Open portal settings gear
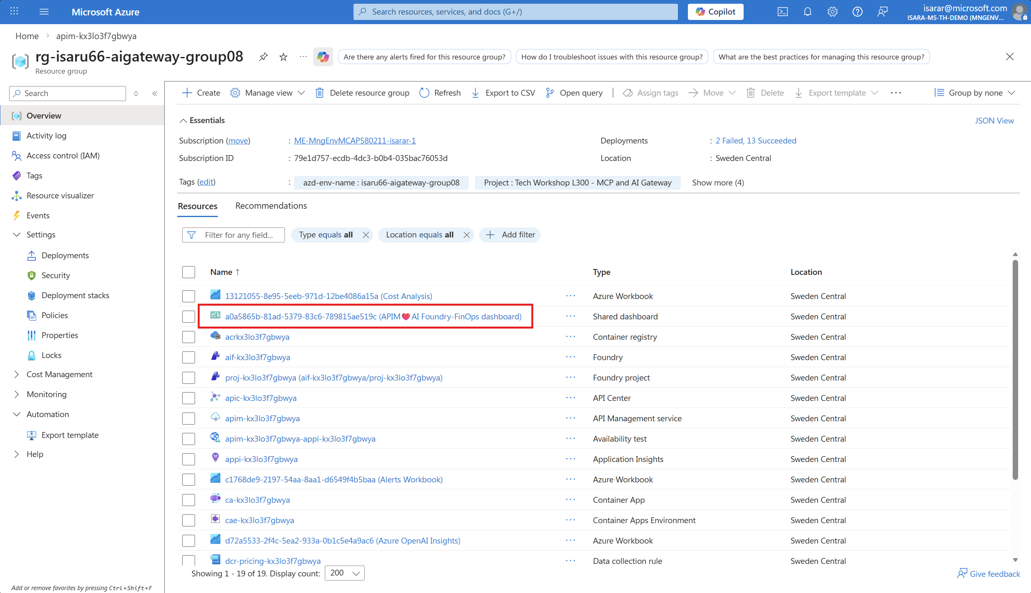This screenshot has width=1031, height=593. (x=832, y=12)
